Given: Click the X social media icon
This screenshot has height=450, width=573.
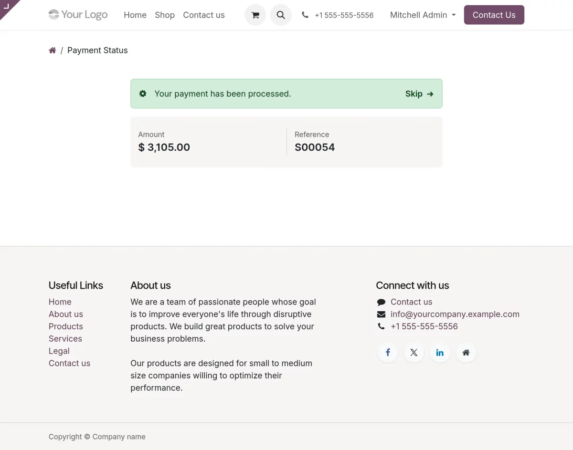Looking at the screenshot, I should coord(414,353).
